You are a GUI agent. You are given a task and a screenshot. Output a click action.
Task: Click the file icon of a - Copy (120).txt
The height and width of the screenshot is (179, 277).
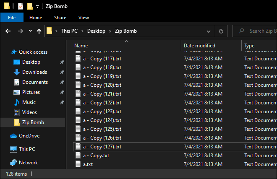[78, 85]
